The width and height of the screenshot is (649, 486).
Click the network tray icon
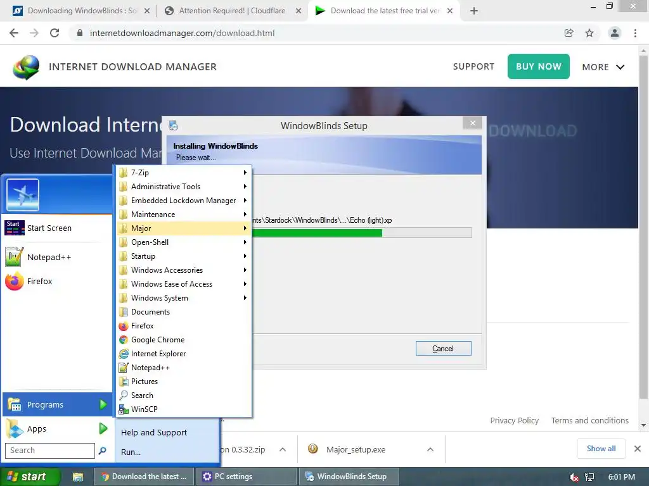pyautogui.click(x=589, y=477)
